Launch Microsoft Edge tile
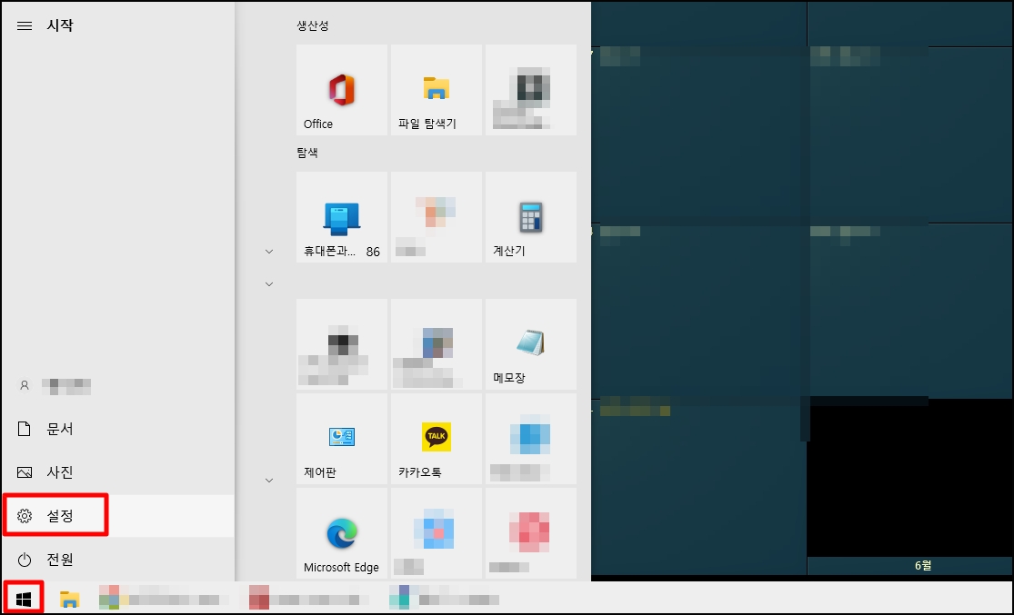This screenshot has height=615, width=1014. coord(341,533)
